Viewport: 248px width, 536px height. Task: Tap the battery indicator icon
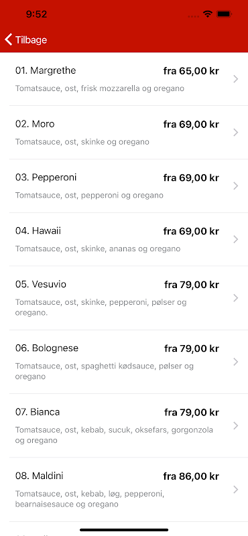click(225, 14)
